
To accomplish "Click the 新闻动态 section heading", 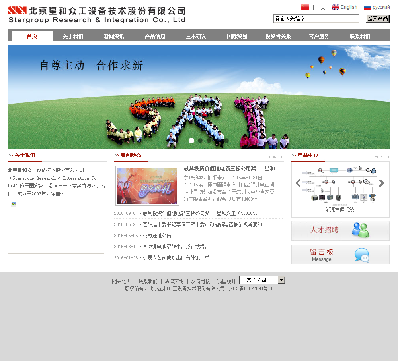I will click(x=131, y=155).
